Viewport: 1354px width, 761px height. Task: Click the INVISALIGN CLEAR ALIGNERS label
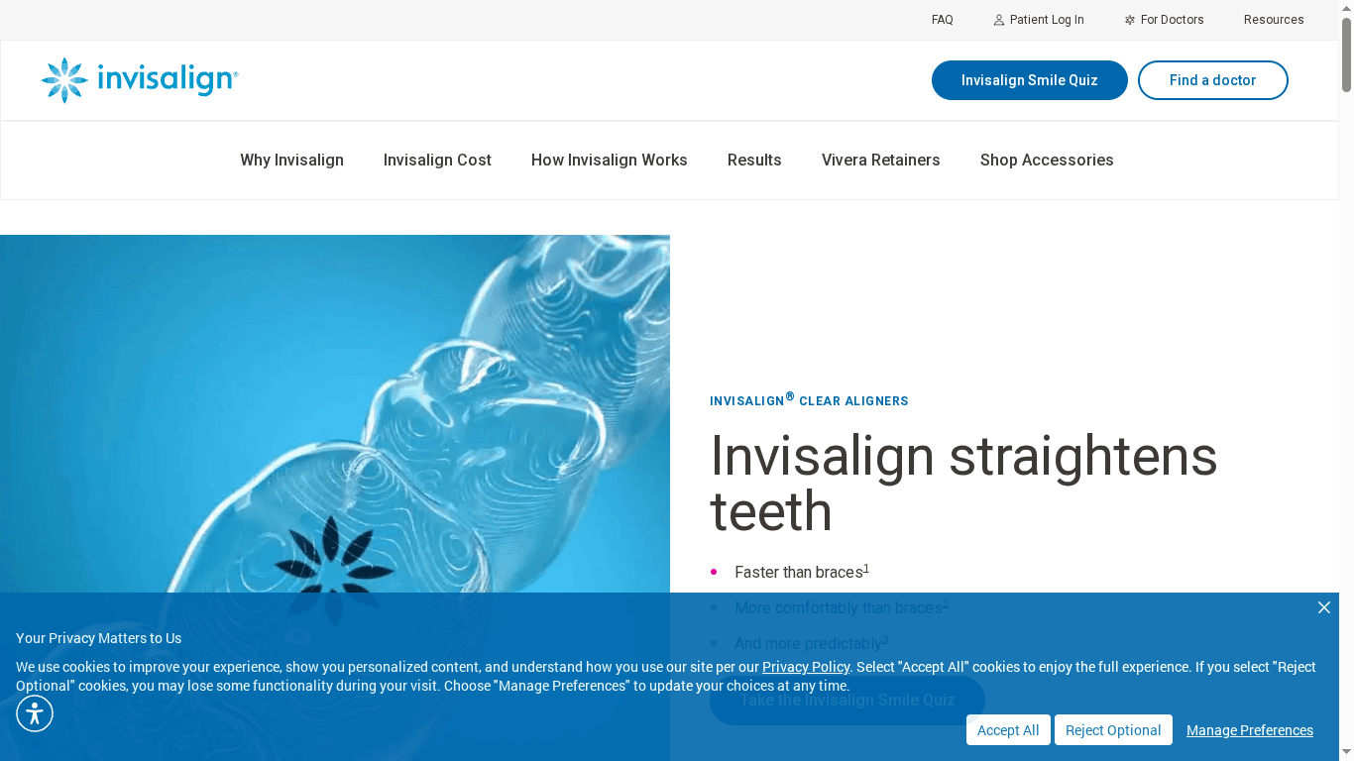pos(809,400)
